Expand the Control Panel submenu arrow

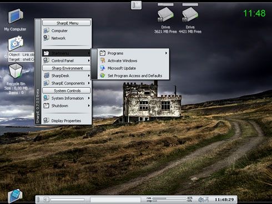pos(89,61)
